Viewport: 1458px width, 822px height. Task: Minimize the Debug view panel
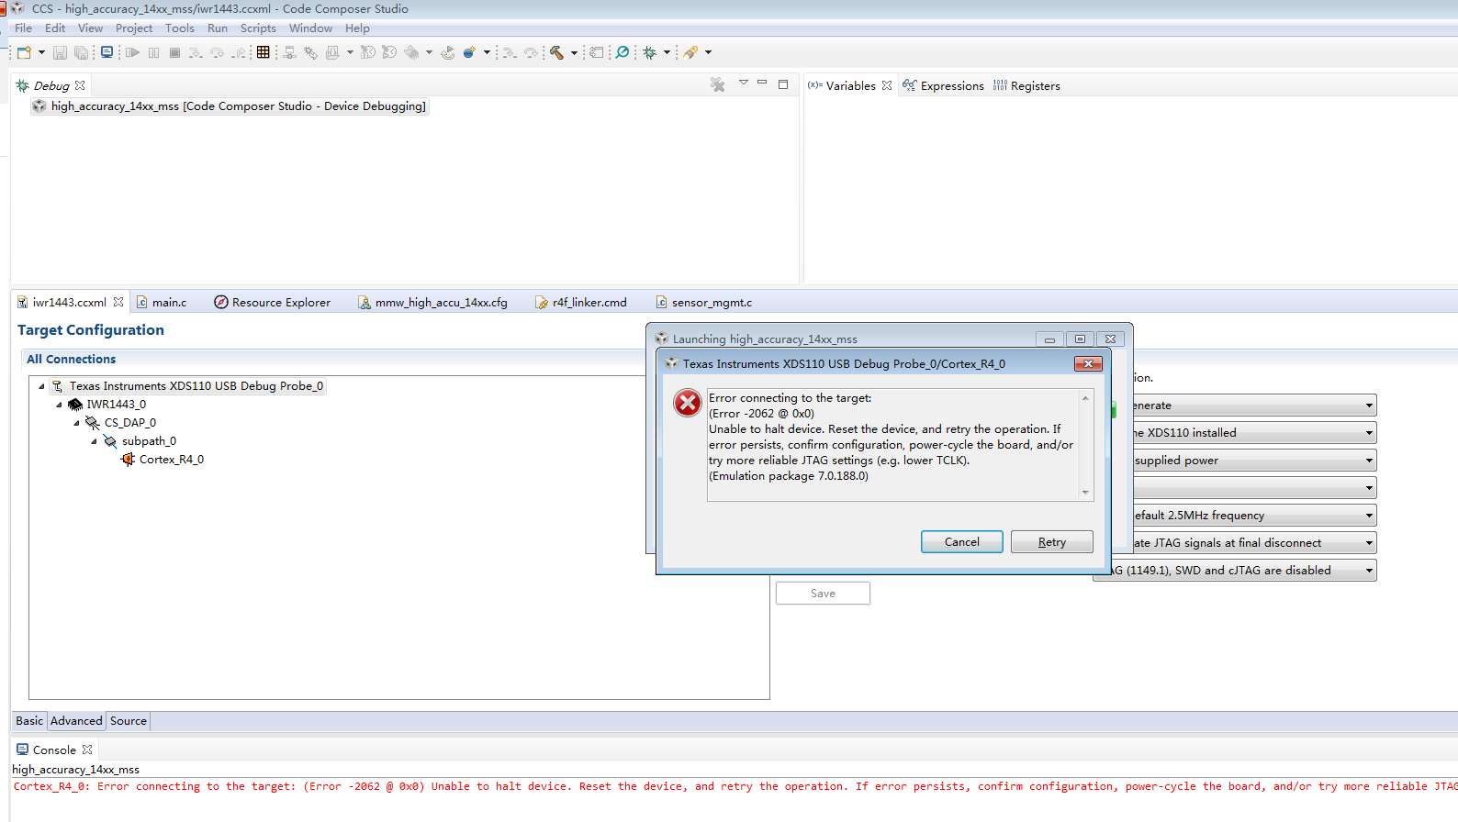tap(762, 83)
